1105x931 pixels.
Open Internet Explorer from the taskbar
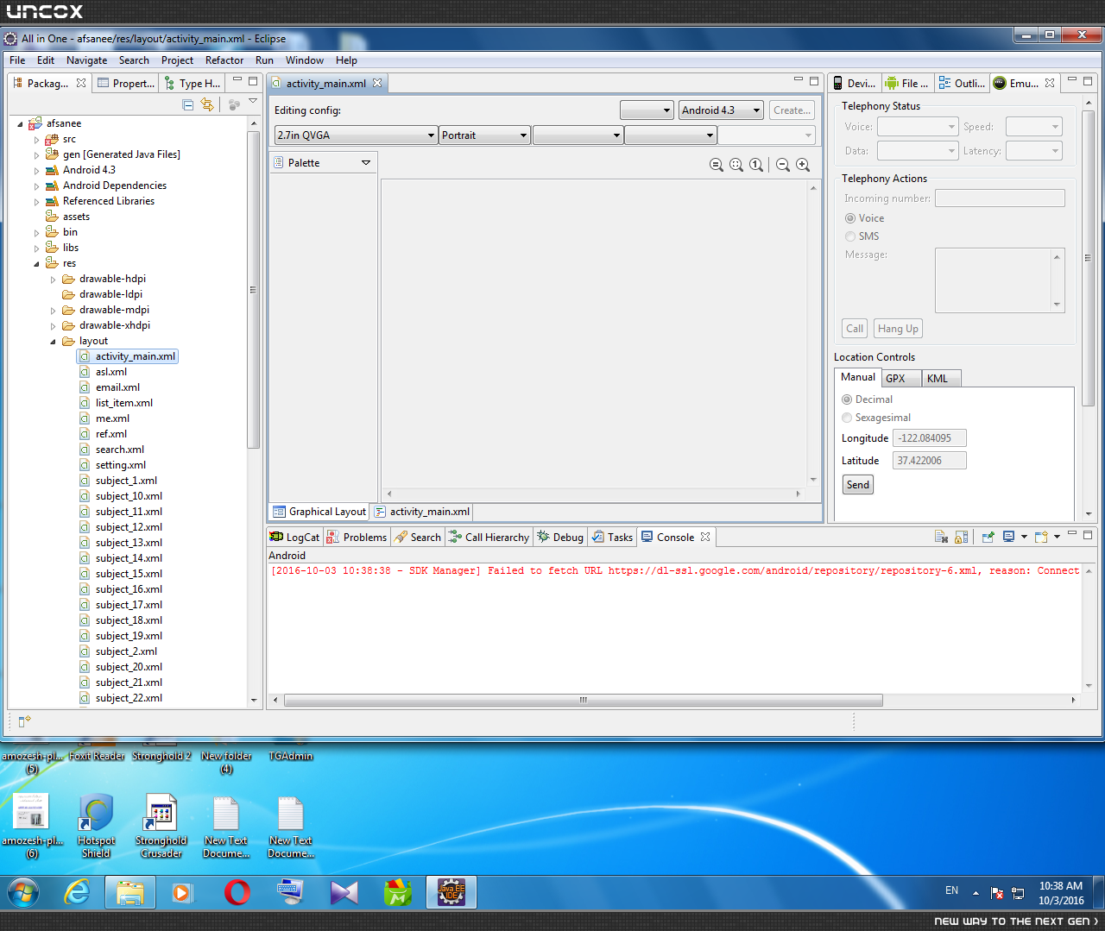78,892
